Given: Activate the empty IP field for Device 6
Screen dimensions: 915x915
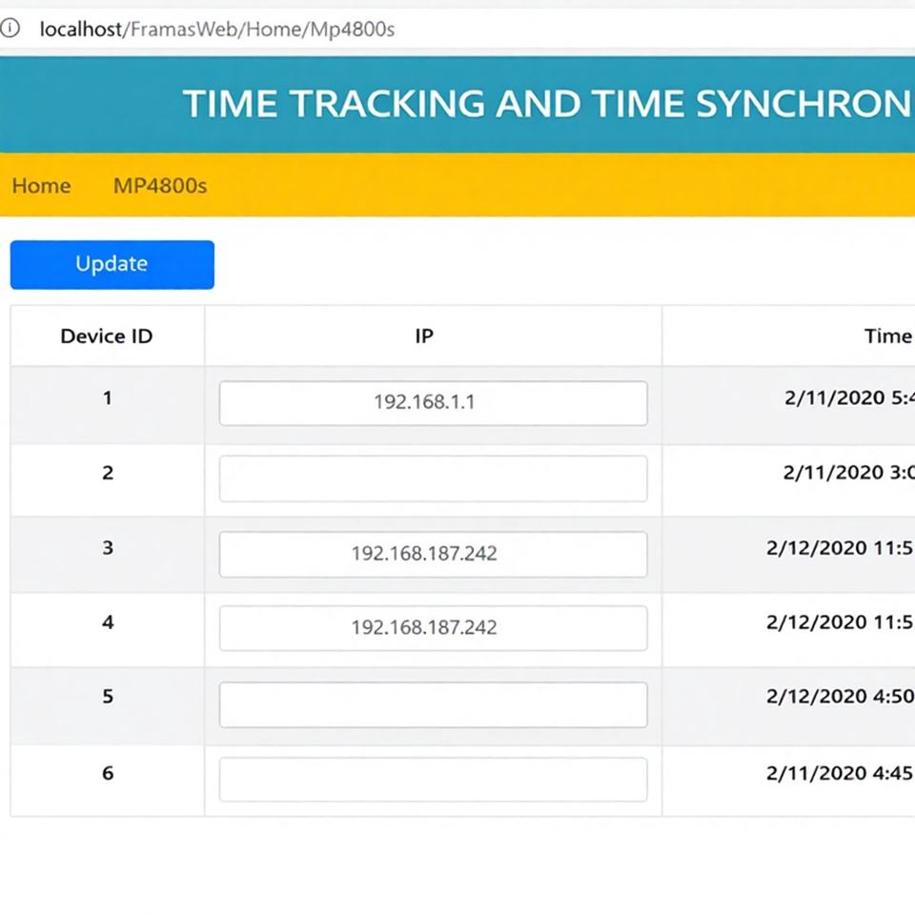Looking at the screenshot, I should [x=433, y=779].
